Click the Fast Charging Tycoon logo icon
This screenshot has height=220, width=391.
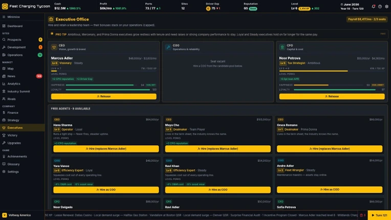5,6
